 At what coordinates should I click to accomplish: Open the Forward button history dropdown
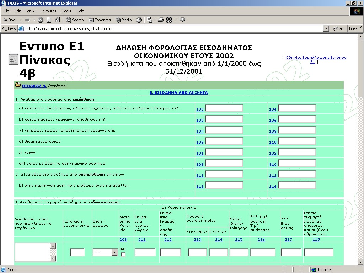coord(34,20)
